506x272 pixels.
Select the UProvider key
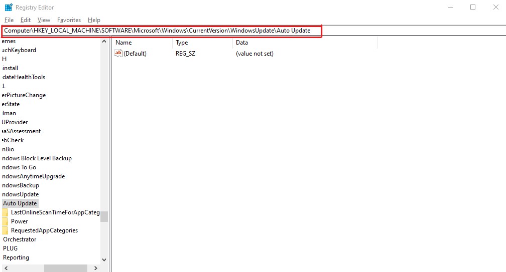click(15, 122)
